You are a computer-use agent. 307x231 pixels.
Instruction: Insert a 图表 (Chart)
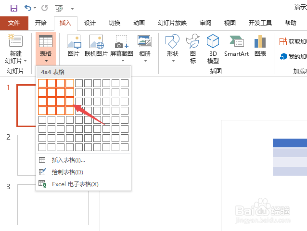(260, 46)
